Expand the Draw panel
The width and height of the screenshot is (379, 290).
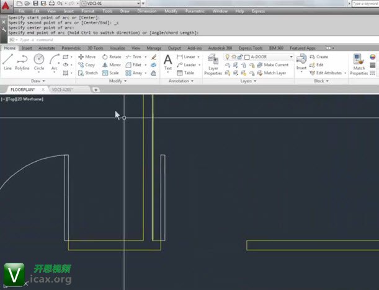(x=38, y=81)
